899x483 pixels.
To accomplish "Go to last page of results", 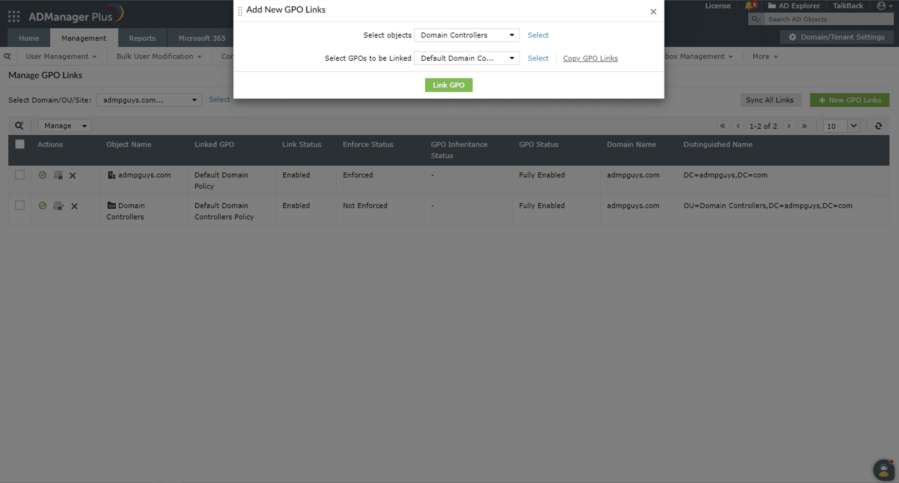I will tap(804, 126).
